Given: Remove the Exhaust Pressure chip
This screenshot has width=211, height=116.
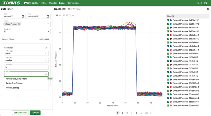Looking at the screenshot, I should click(19, 24).
